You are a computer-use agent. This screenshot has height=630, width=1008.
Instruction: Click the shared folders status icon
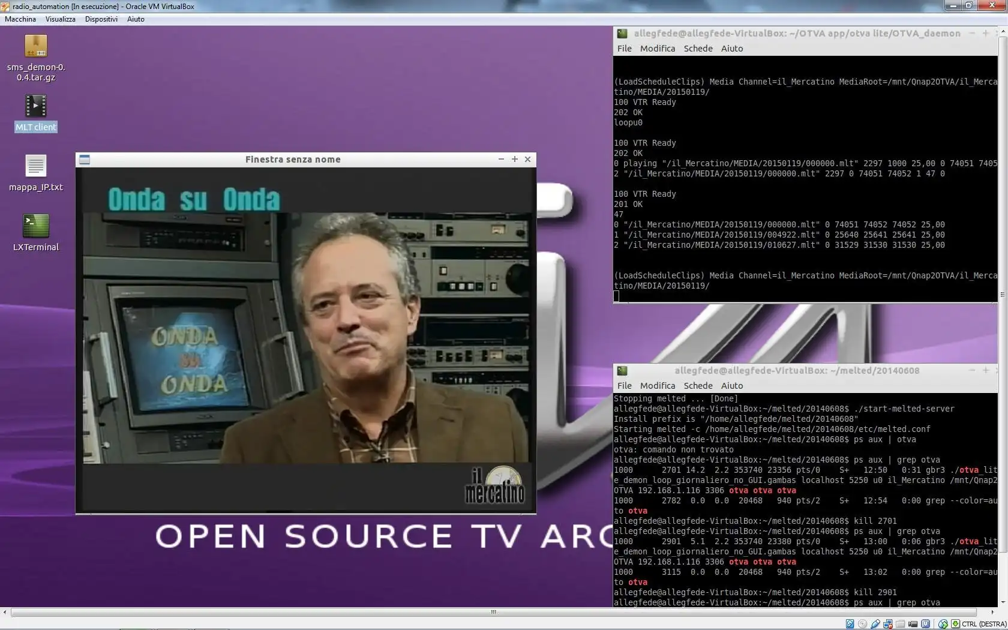(x=901, y=624)
